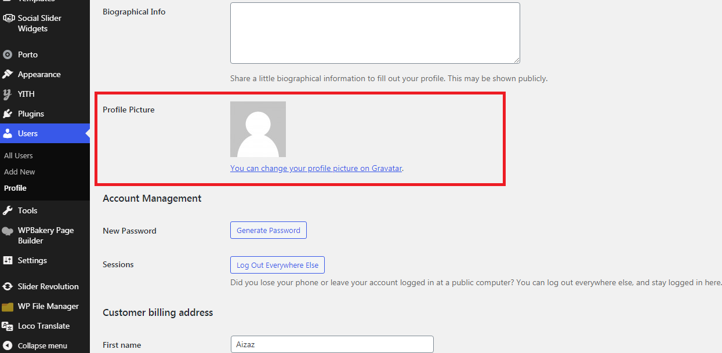The width and height of the screenshot is (722, 353).
Task: Click the Customer billing address heading
Action: pyautogui.click(x=158, y=312)
